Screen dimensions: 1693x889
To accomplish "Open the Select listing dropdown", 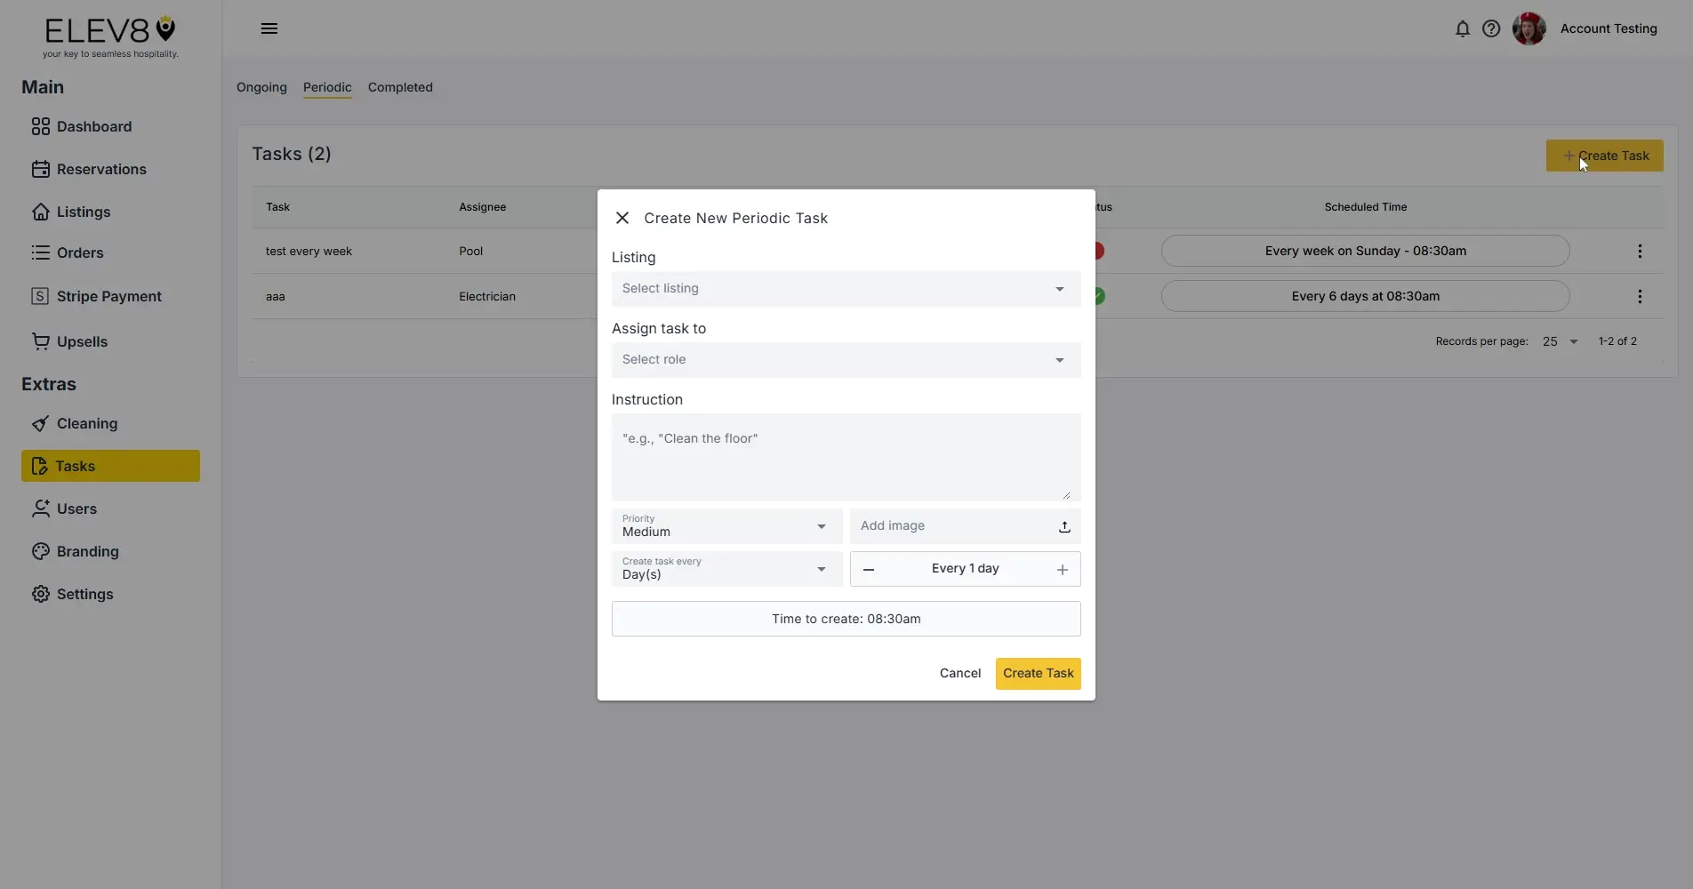I will pos(844,288).
